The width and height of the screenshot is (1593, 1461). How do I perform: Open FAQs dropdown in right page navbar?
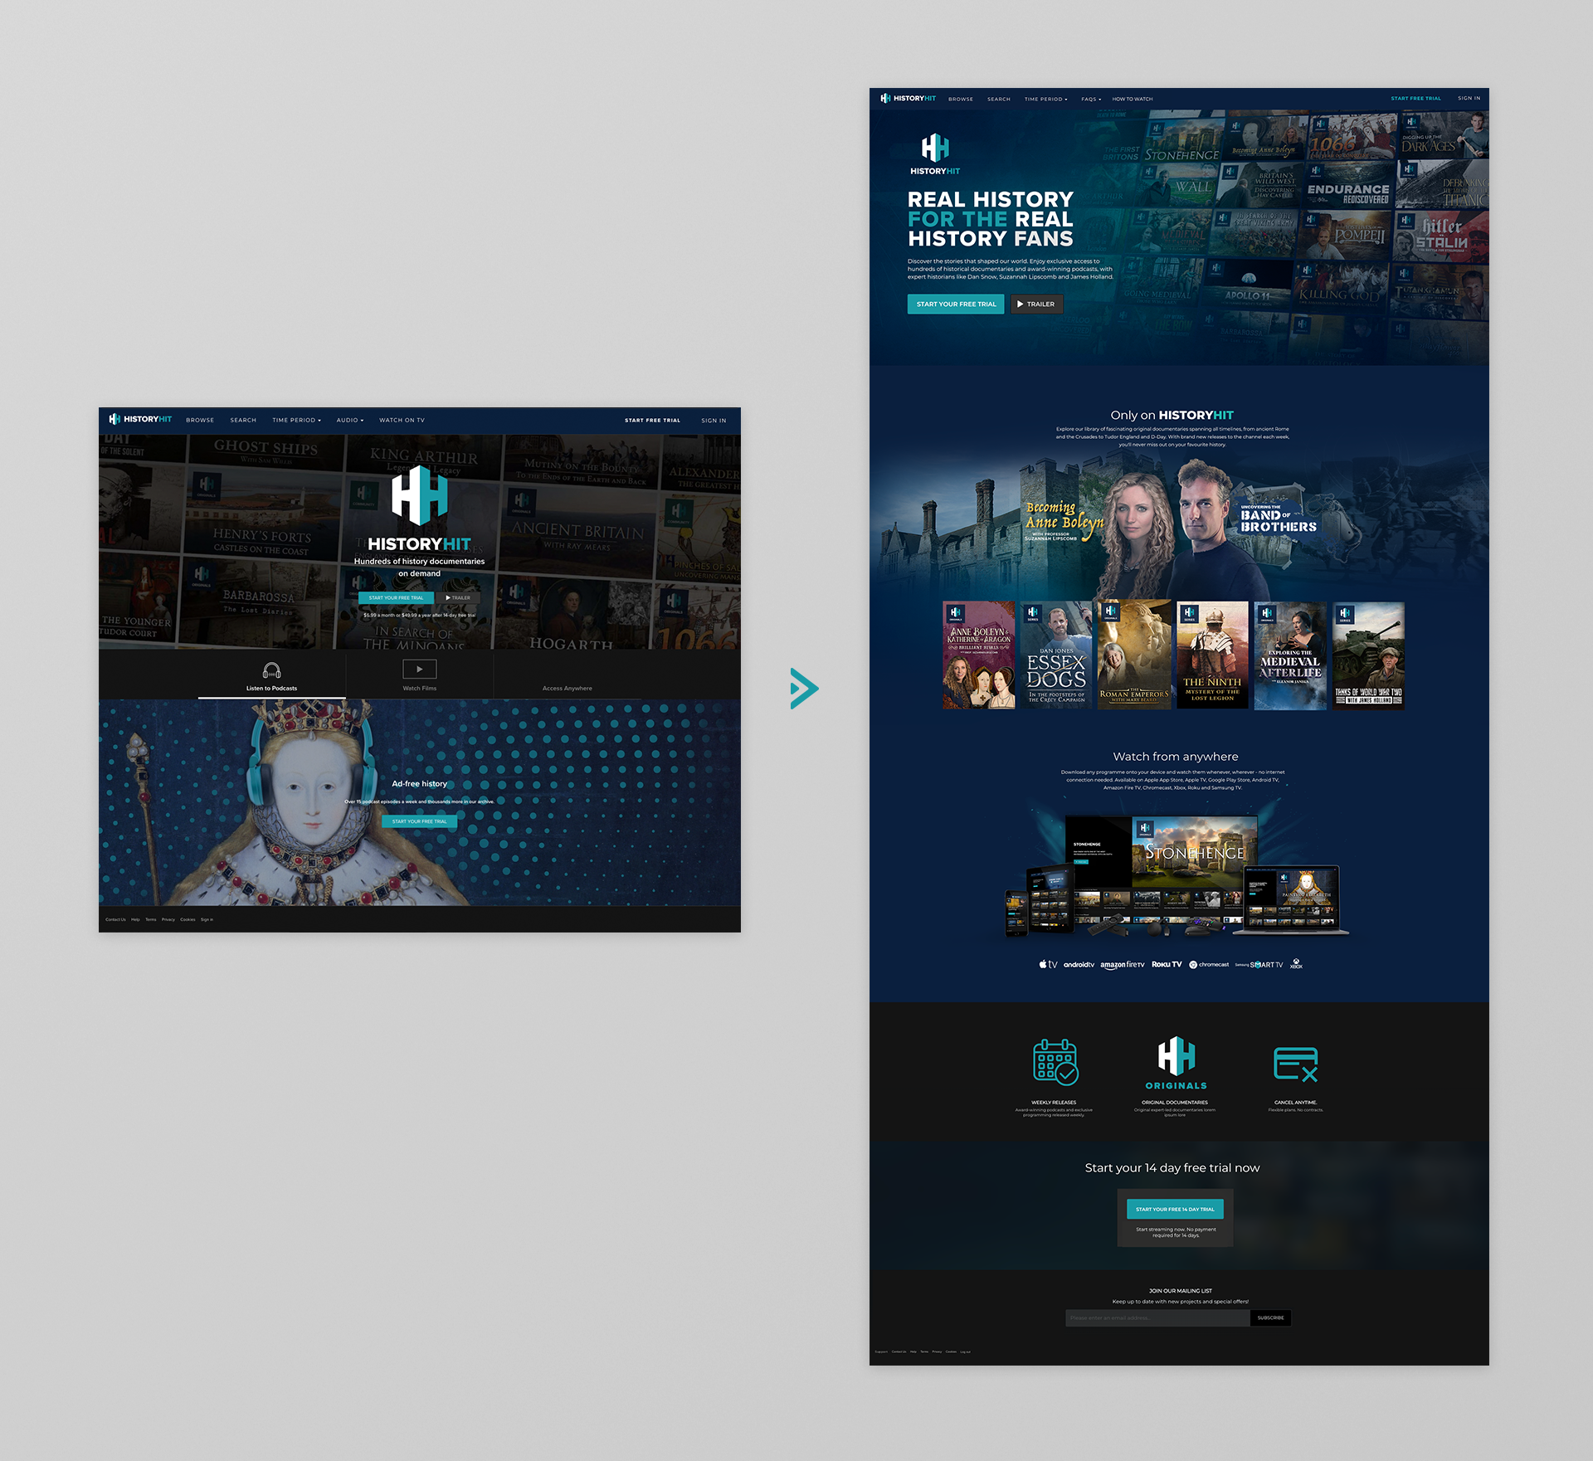pos(1091,99)
